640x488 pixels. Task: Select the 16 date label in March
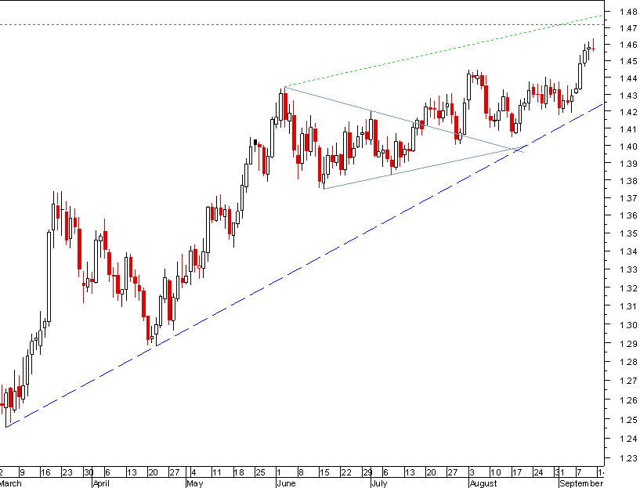[45, 472]
